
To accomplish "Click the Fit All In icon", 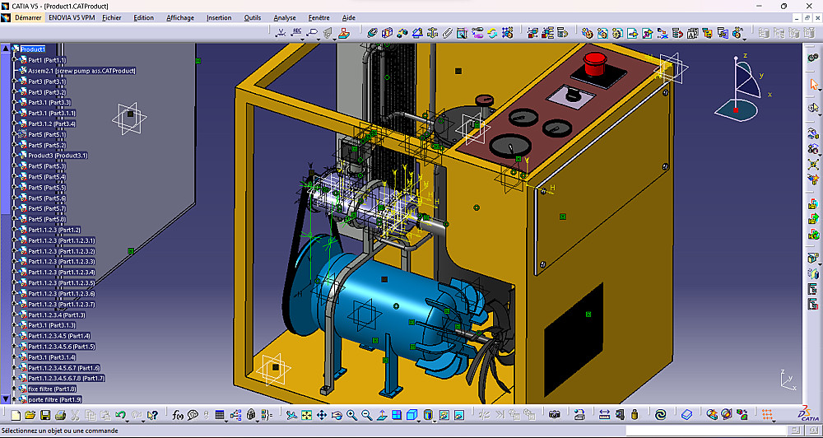I will [x=306, y=415].
